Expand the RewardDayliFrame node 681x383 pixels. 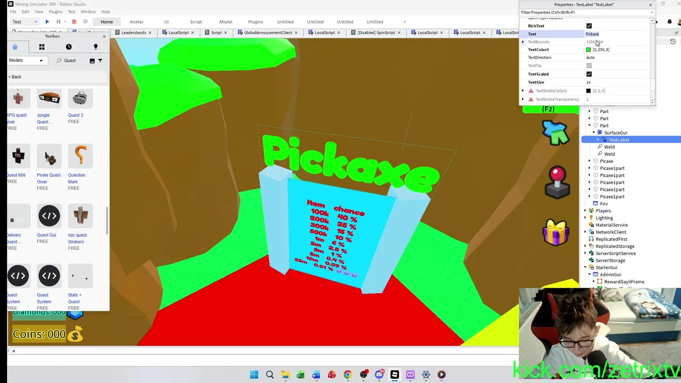pyautogui.click(x=594, y=282)
